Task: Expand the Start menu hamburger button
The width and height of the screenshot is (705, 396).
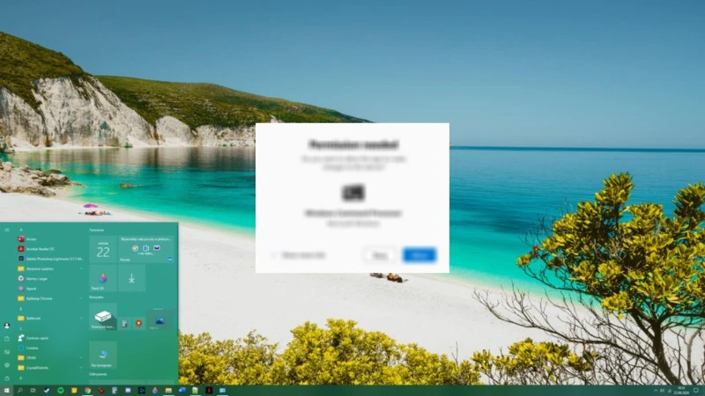Action: (x=7, y=230)
